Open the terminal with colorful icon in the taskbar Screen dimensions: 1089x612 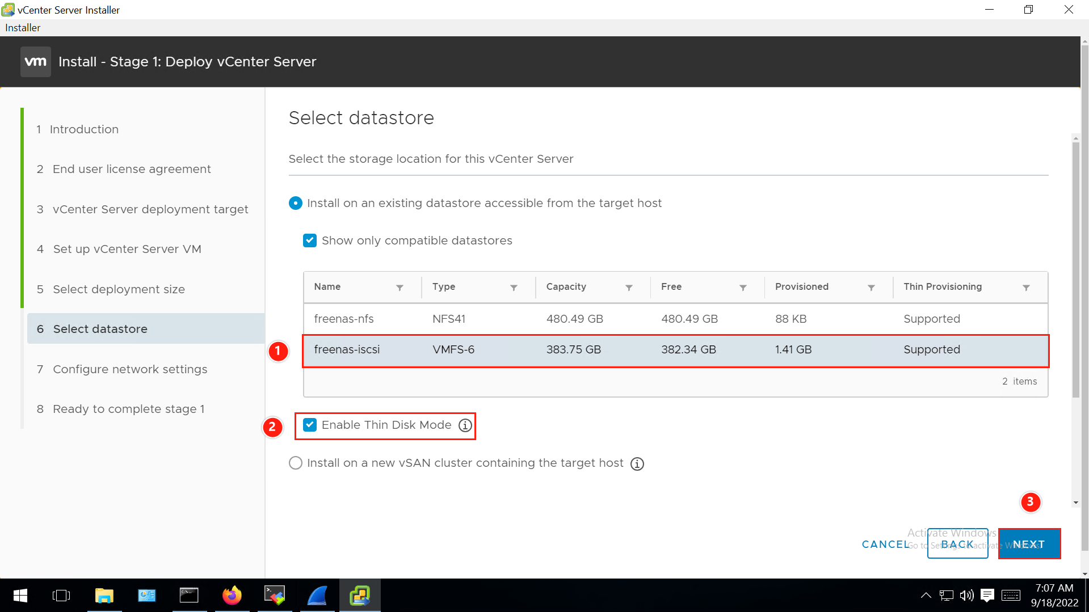click(x=275, y=596)
